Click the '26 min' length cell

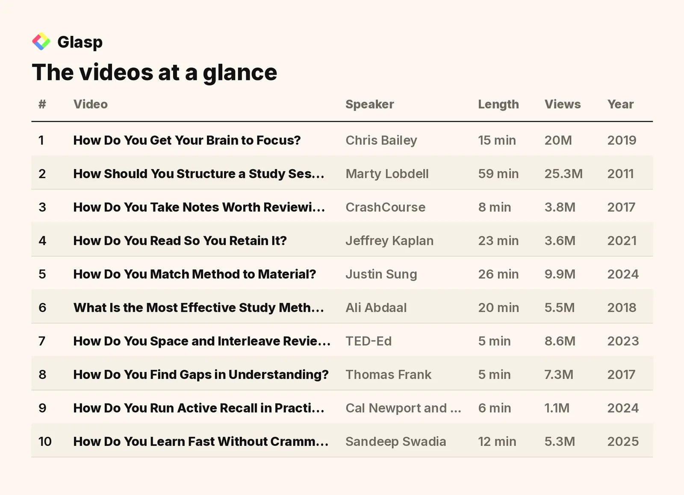point(498,274)
